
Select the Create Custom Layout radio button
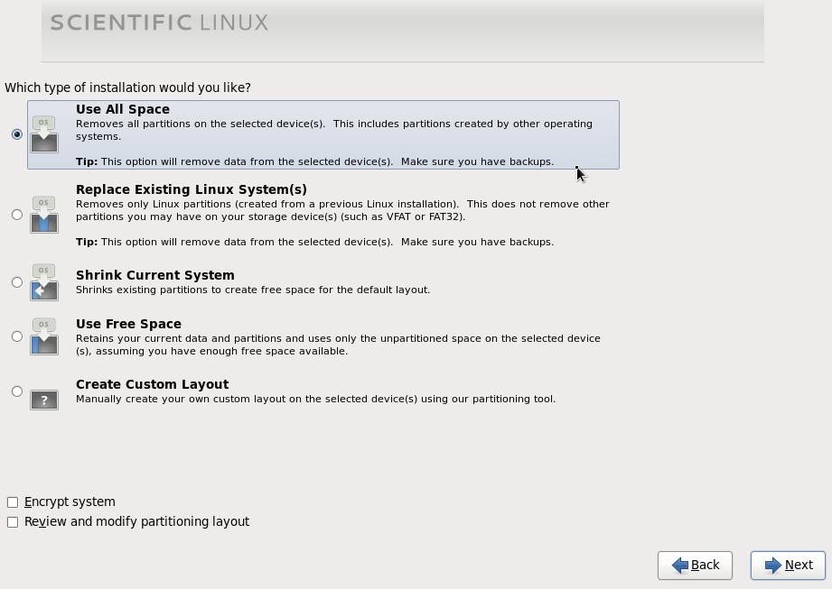[x=16, y=391]
